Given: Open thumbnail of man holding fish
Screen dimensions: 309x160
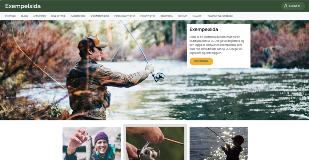Looking at the screenshot, I should pos(92,143).
